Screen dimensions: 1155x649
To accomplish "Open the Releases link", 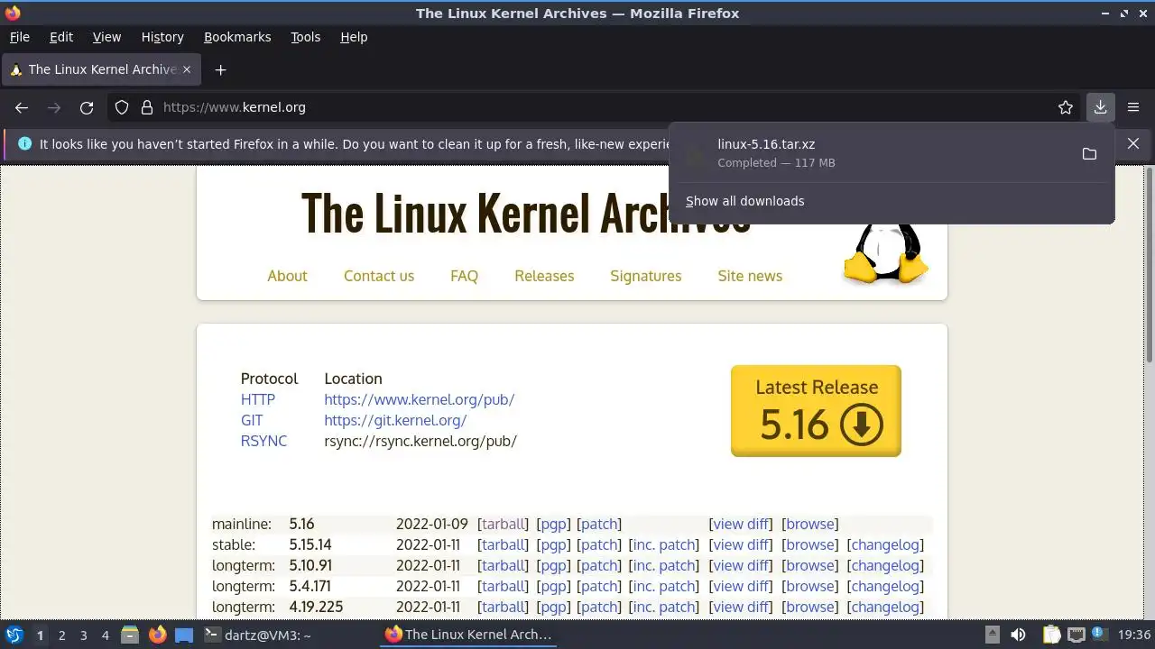I will point(544,276).
